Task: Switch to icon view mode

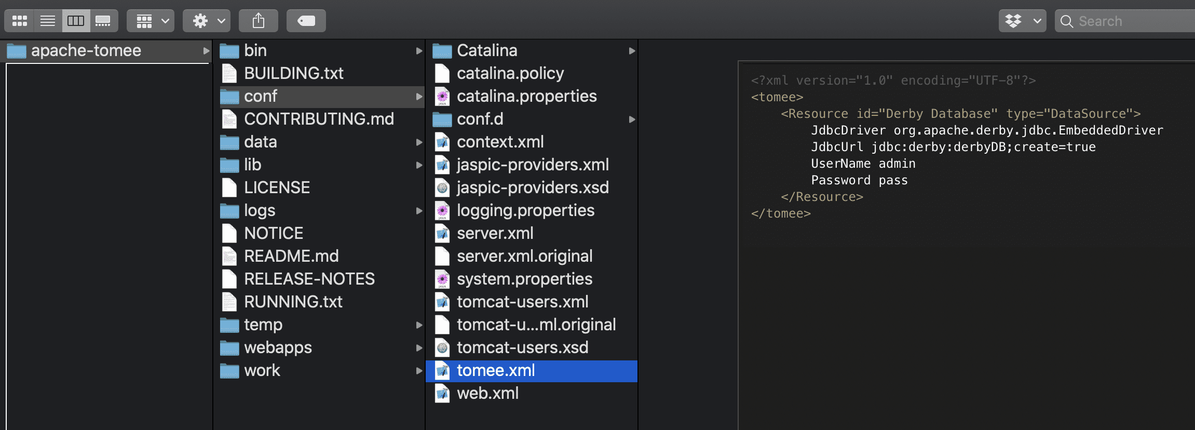Action: tap(20, 21)
